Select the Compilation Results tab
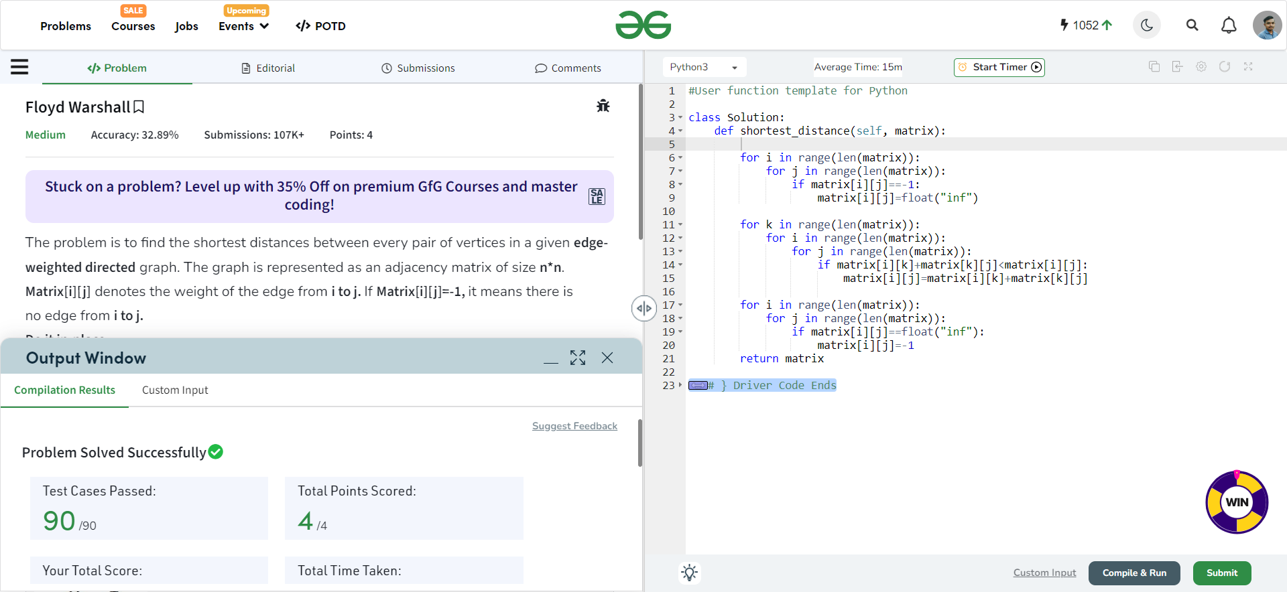1287x592 pixels. pyautogui.click(x=64, y=390)
